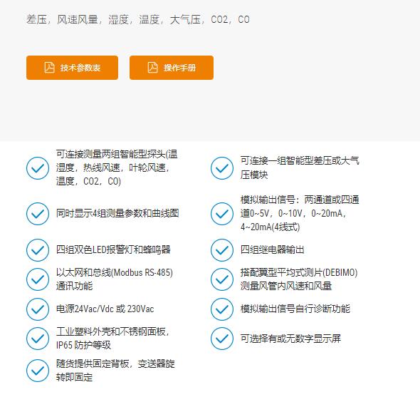Click checkmark beside IP65 防护等级

(38, 339)
